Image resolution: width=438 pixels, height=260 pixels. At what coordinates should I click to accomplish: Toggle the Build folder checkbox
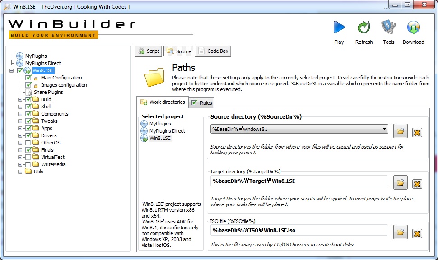pos(28,99)
